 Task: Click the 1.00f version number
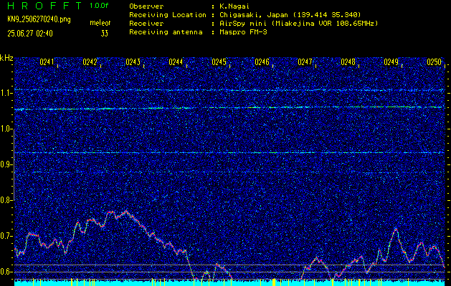pyautogui.click(x=99, y=6)
